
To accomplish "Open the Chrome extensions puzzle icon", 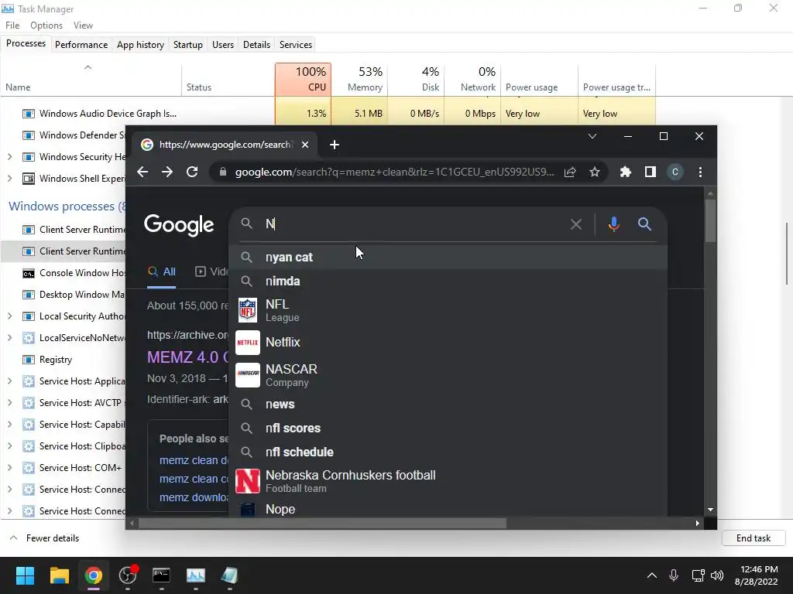I will (x=626, y=172).
